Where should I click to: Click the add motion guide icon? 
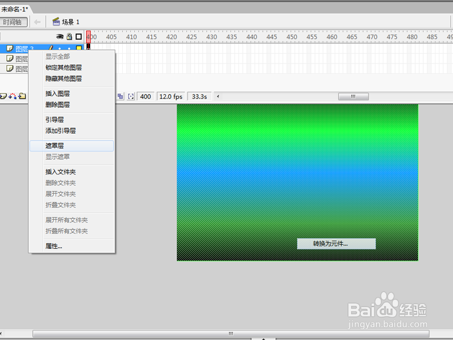12,96
